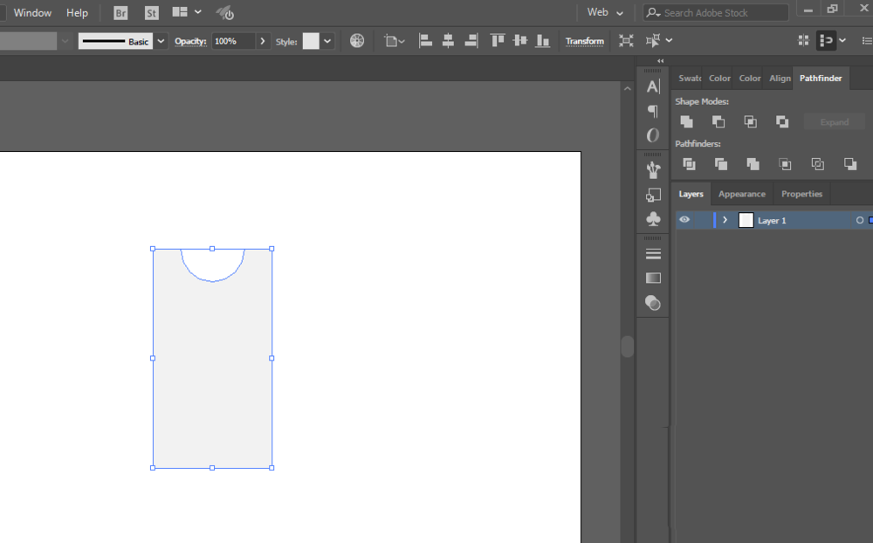
Task: Hide Layer 1 using the eye icon
Action: click(x=684, y=220)
